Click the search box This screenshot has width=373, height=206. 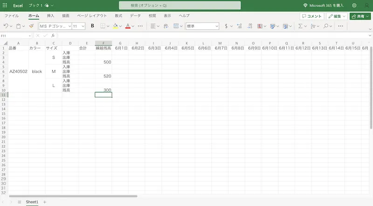(x=180, y=5)
